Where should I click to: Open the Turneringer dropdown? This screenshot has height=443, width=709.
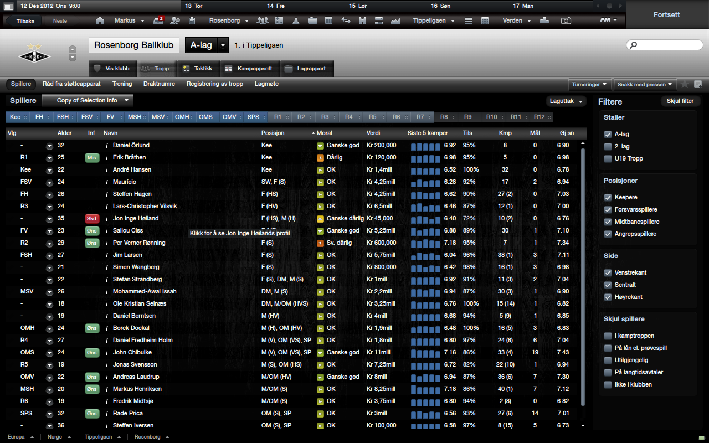(x=589, y=85)
